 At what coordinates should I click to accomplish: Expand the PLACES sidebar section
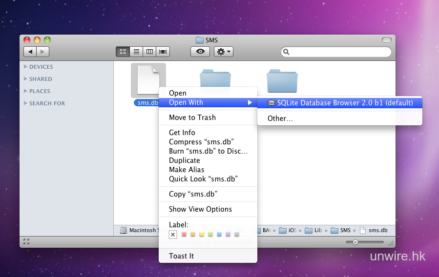(26, 91)
